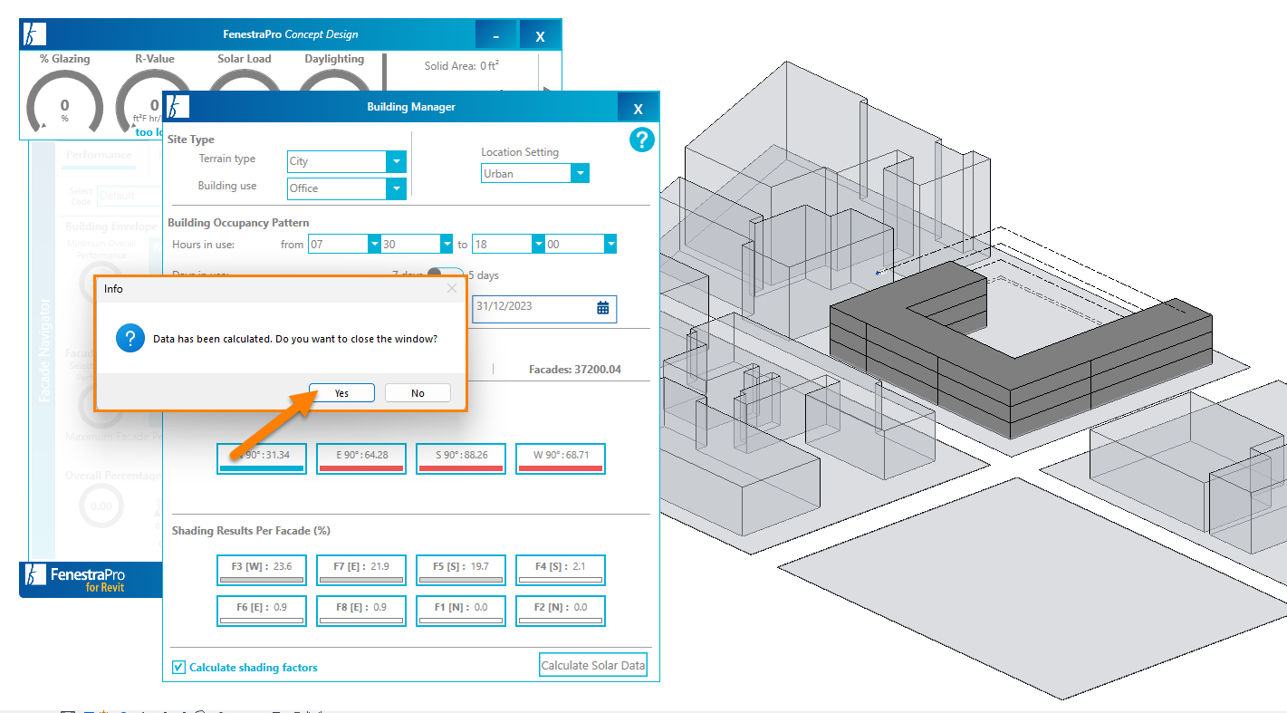
Task: Click shading result F7 [E] : 21.9
Action: 361,570
